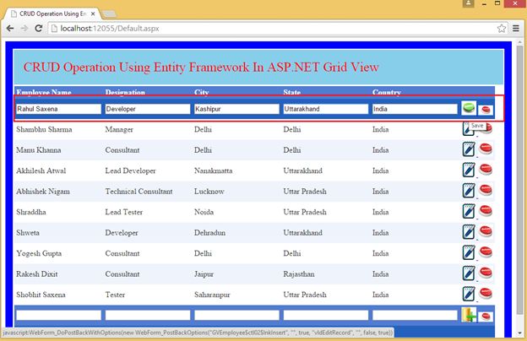Screen dimensions: 527x341
Task: Click the Employee Name field containing Rahul Saxena
Action: [59, 109]
